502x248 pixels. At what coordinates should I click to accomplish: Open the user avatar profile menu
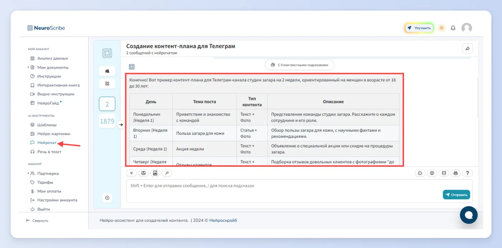467,28
